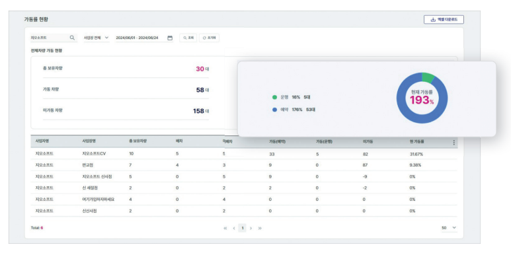This screenshot has height=255, width=511.
Task: Click the 총 보유차량 value 30 대
Action: click(x=202, y=69)
